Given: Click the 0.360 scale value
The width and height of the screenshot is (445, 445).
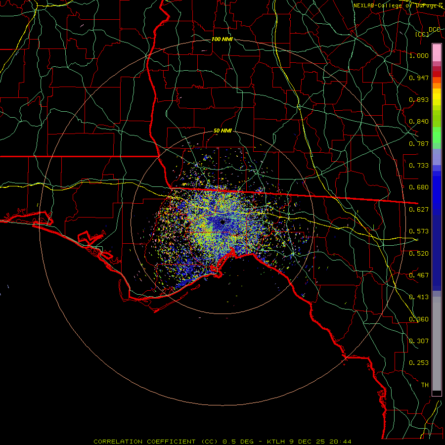Looking at the screenshot, I should tap(419, 319).
